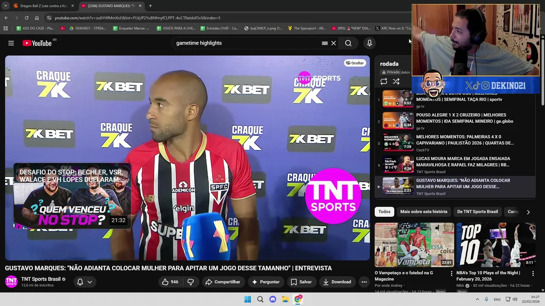Open Windows taskbar search
Image resolution: width=545 pixels, height=306 pixels.
[x=260, y=299]
